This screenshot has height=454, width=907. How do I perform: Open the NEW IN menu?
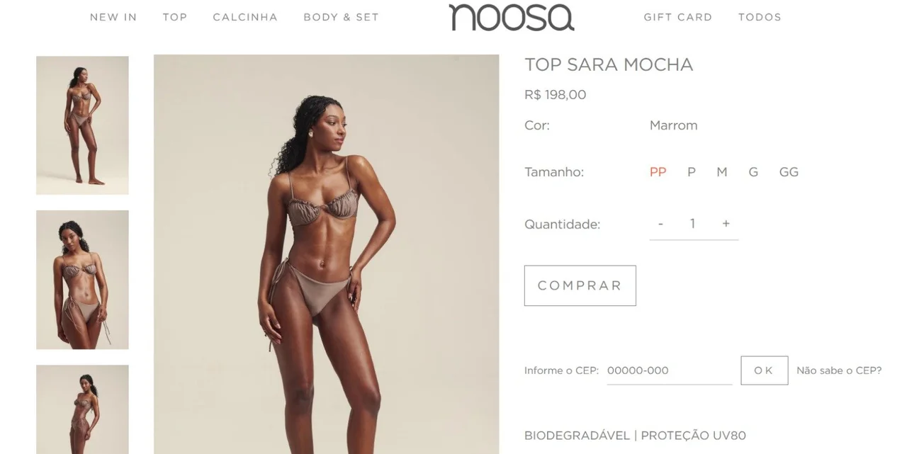113,17
